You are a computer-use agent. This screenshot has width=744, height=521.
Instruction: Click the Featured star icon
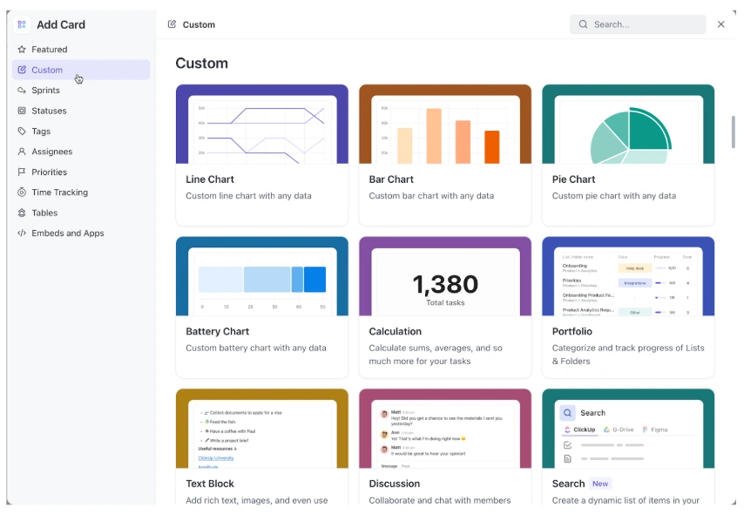click(x=22, y=50)
